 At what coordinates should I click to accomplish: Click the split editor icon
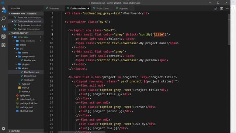222,8
